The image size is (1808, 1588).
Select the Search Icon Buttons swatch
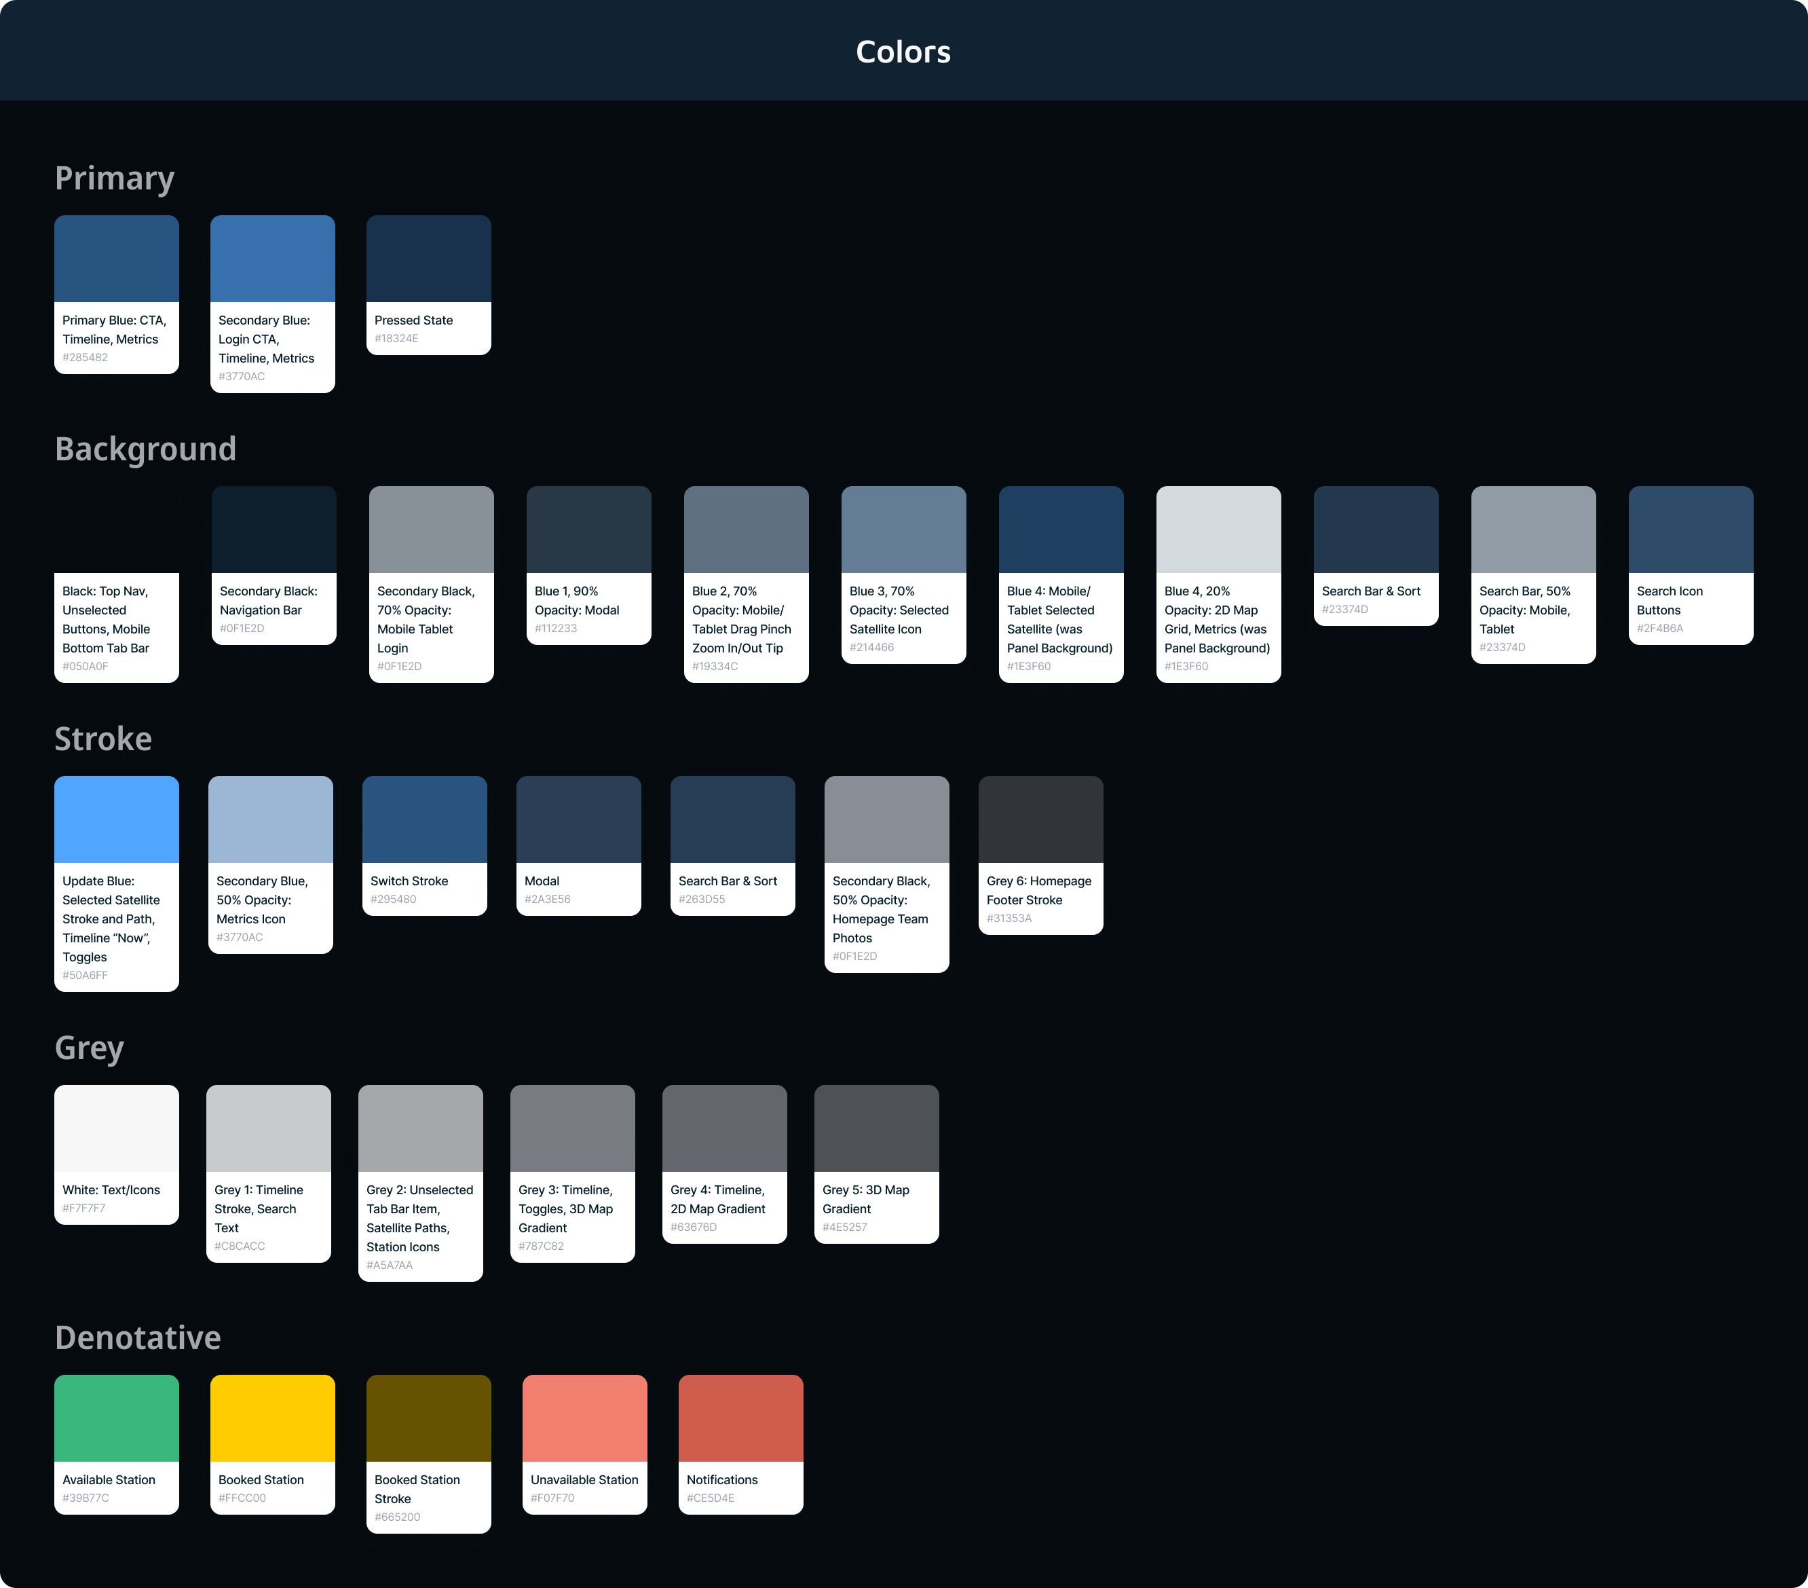click(1691, 530)
